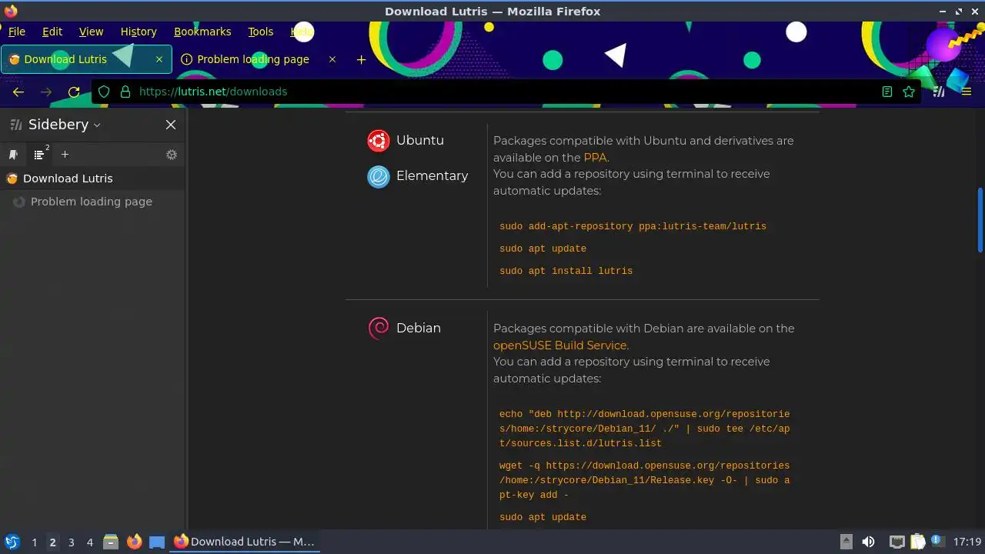
Task: Toggle reader view in the address bar
Action: click(x=887, y=92)
